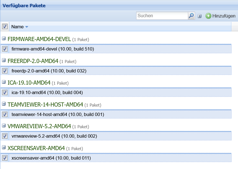This screenshot has width=238, height=169.
Task: Click the Name column header
Action: tap(17, 27)
